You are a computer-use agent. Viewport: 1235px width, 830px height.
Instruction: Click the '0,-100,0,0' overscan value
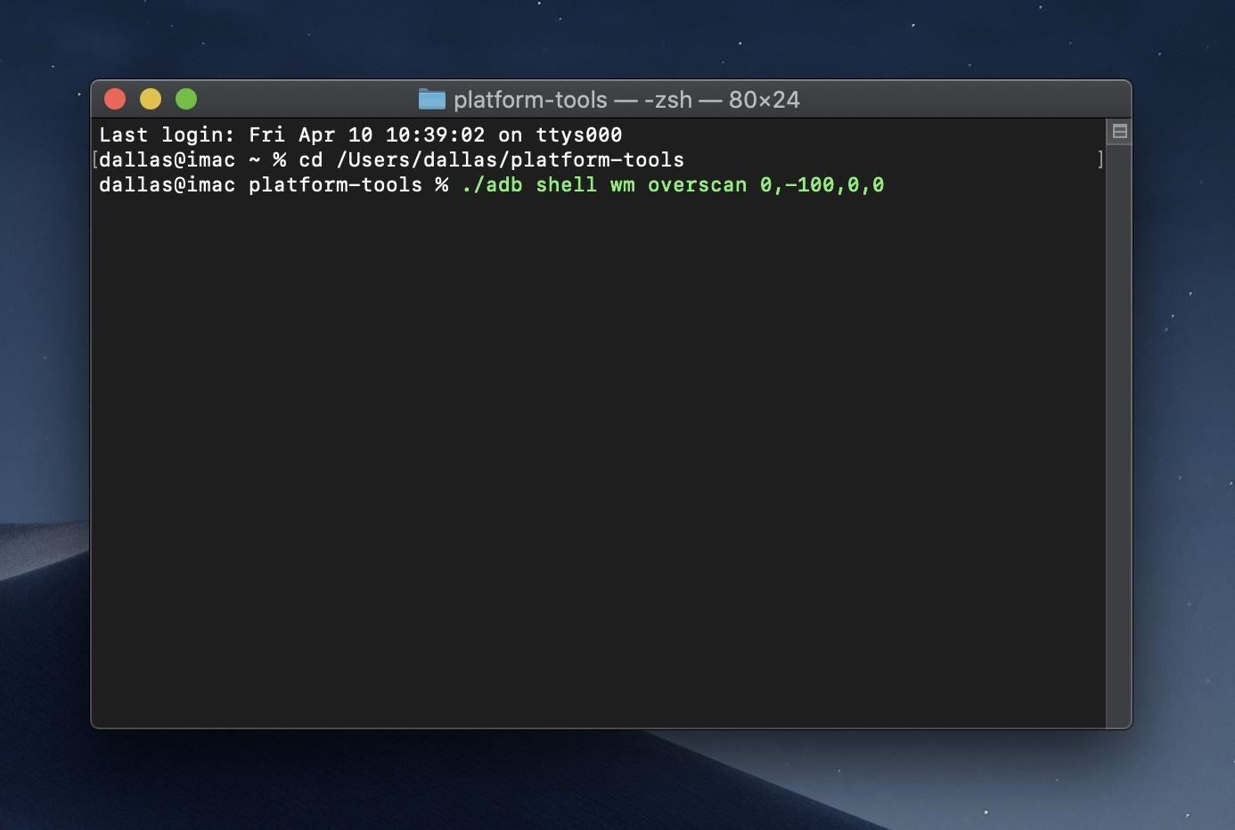point(822,185)
